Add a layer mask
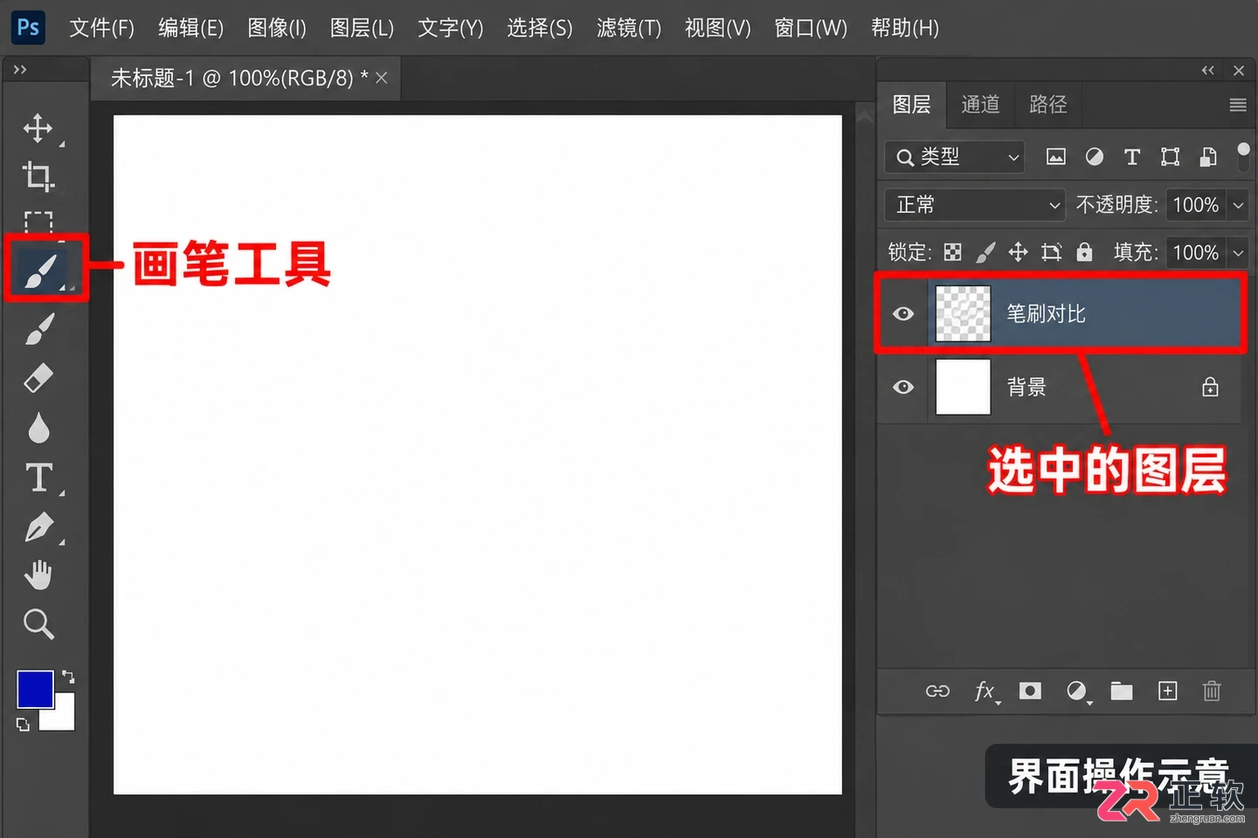 click(1031, 691)
